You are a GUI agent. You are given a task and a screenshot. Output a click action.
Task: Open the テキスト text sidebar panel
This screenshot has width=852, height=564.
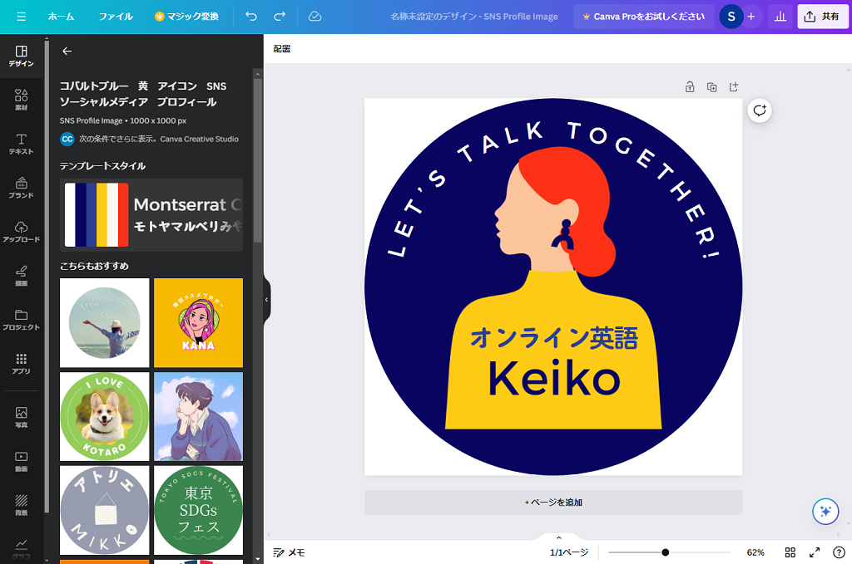(22, 144)
